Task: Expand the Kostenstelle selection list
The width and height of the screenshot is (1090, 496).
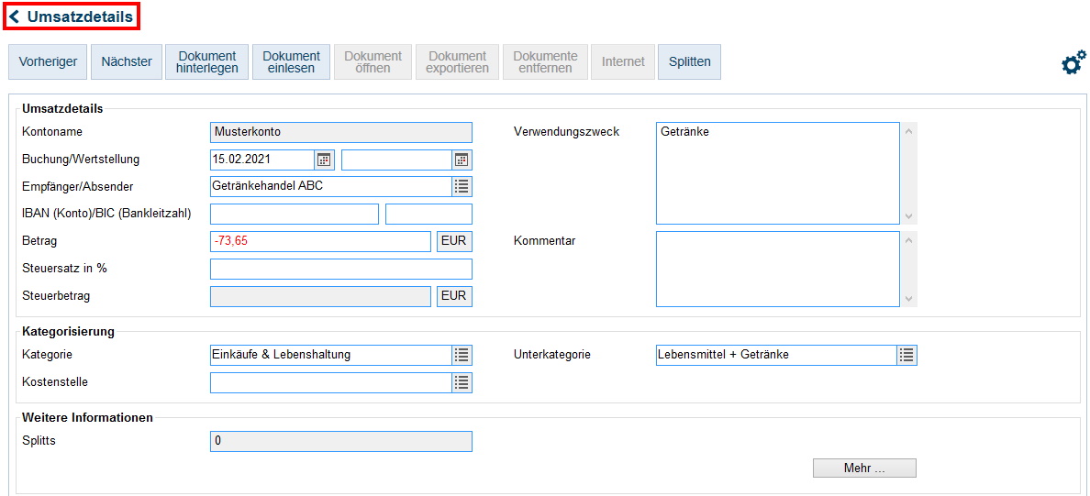Action: tap(462, 382)
